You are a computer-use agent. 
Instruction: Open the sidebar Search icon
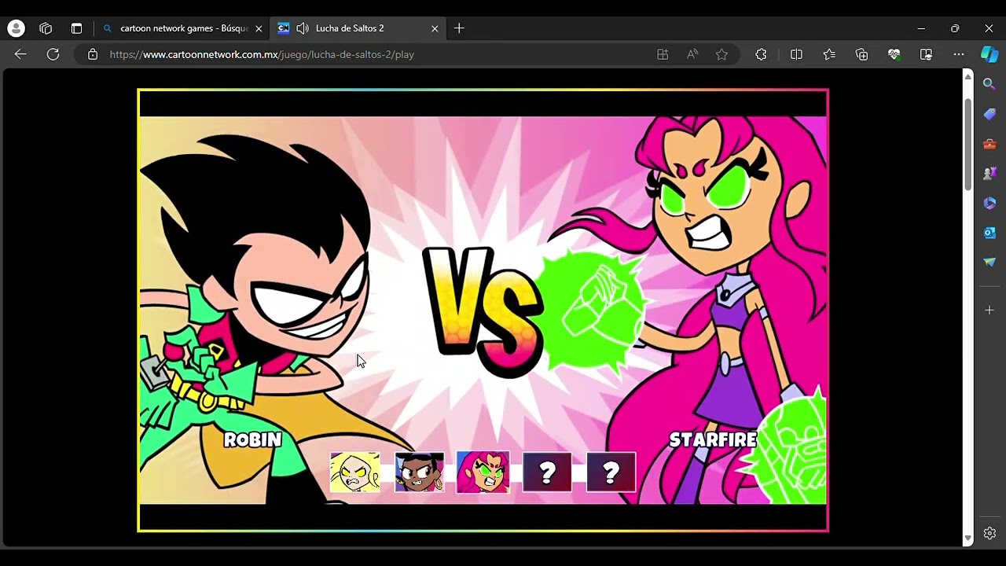(989, 84)
